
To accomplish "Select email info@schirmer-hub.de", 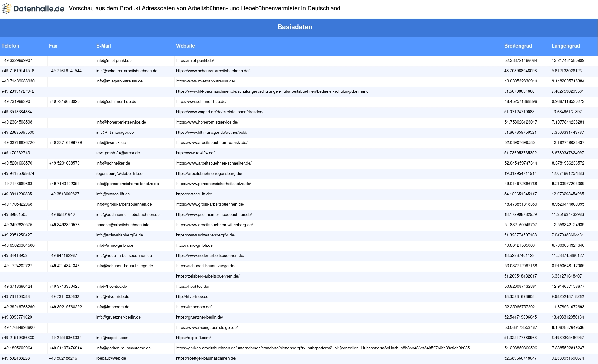I will pos(116,102).
